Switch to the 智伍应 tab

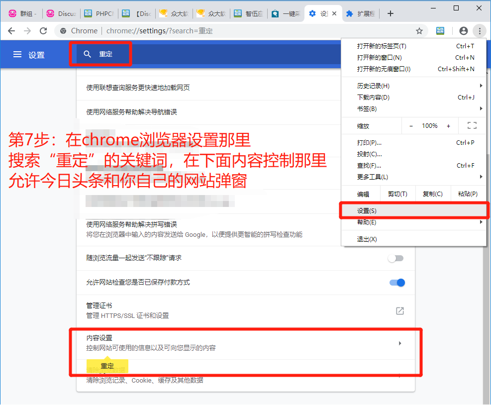coord(249,13)
